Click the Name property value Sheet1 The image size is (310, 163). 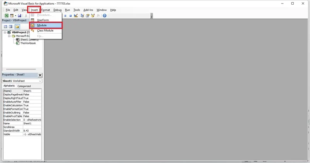pos(32,123)
